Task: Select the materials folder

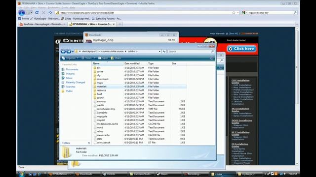Action: click(x=102, y=87)
